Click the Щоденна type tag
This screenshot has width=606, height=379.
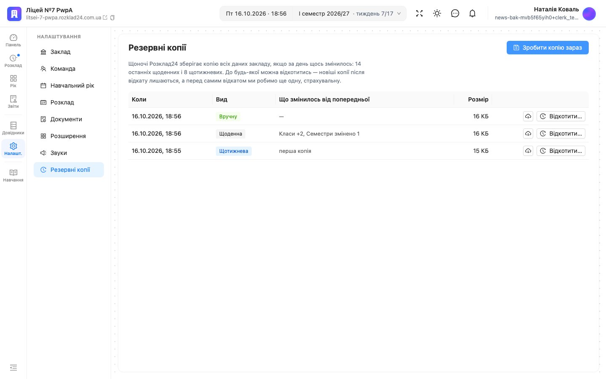231,134
